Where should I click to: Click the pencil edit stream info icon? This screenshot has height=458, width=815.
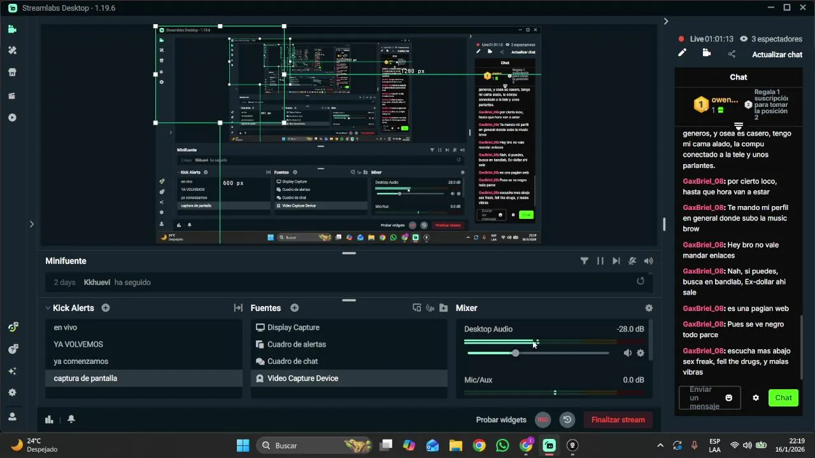click(x=682, y=53)
